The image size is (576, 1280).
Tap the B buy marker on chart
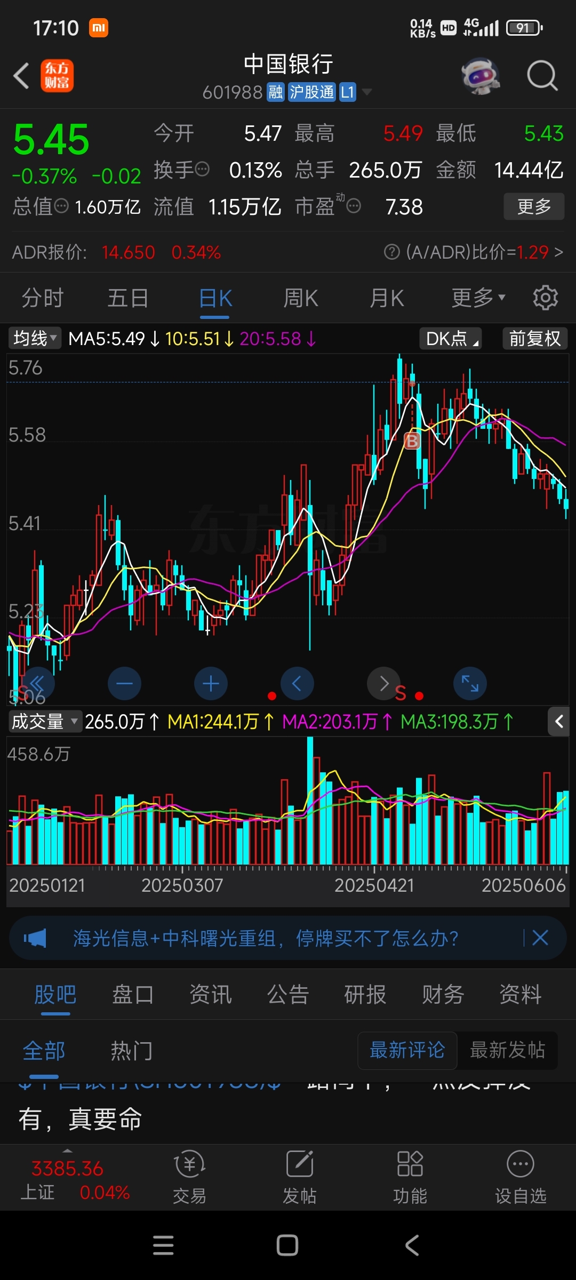pos(412,441)
